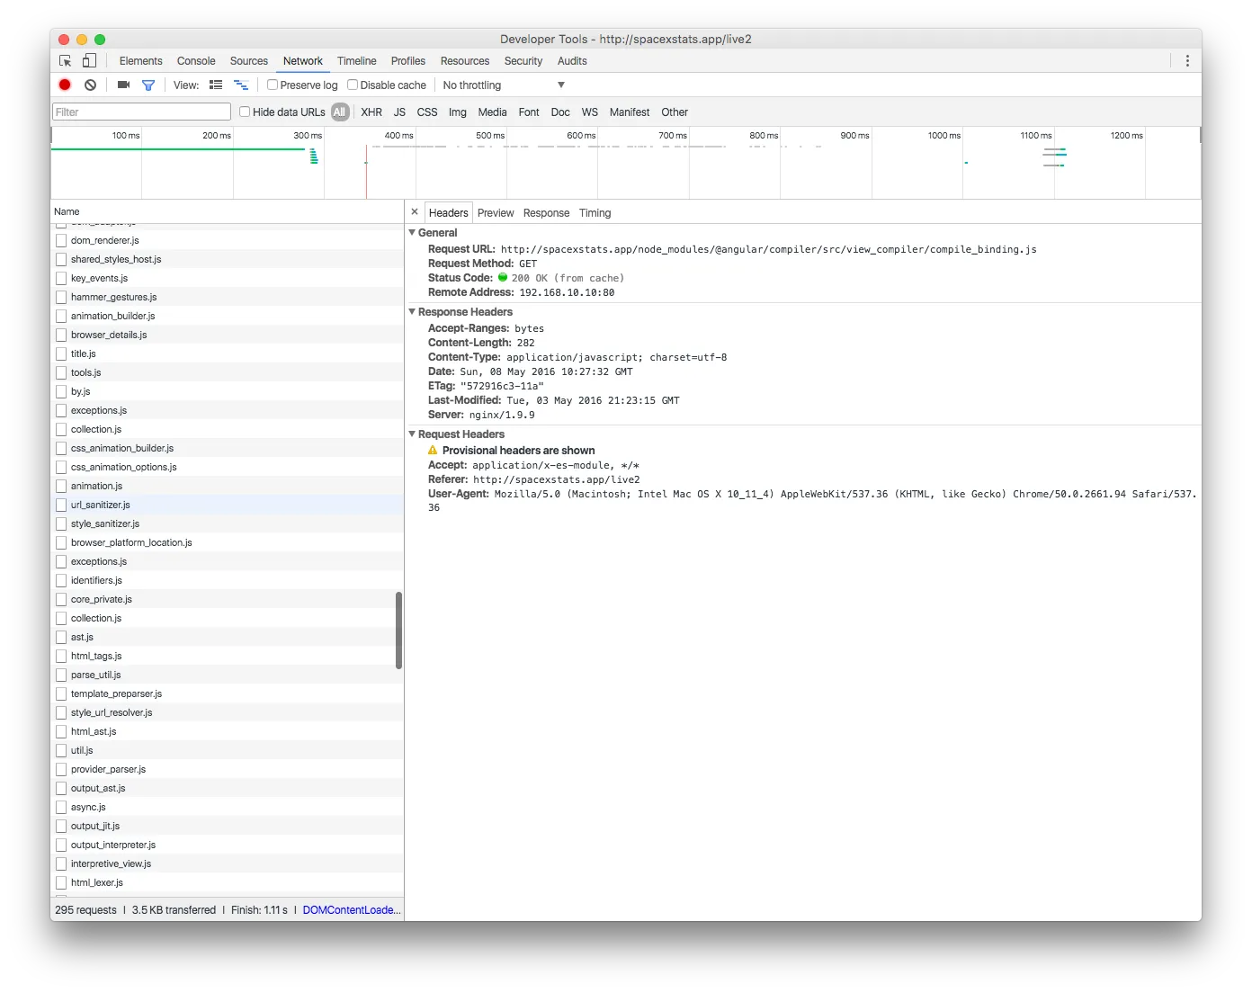This screenshot has height=993, width=1252.
Task: Collapse the Response Headers section
Action: tap(413, 311)
